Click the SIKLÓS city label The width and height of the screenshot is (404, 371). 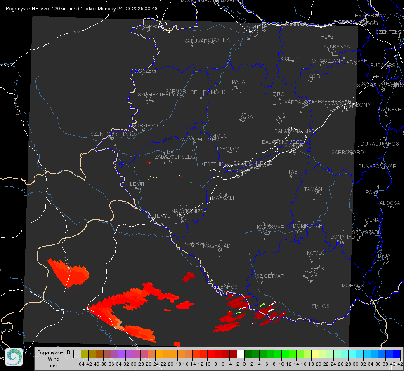tap(321, 306)
